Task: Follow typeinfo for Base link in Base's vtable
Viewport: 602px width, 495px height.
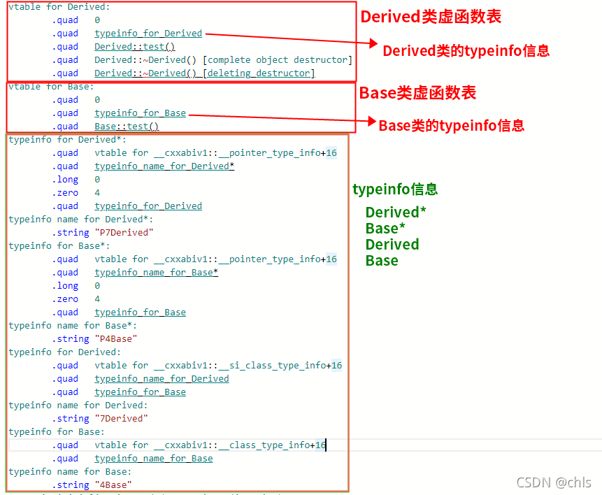Action: coord(140,113)
